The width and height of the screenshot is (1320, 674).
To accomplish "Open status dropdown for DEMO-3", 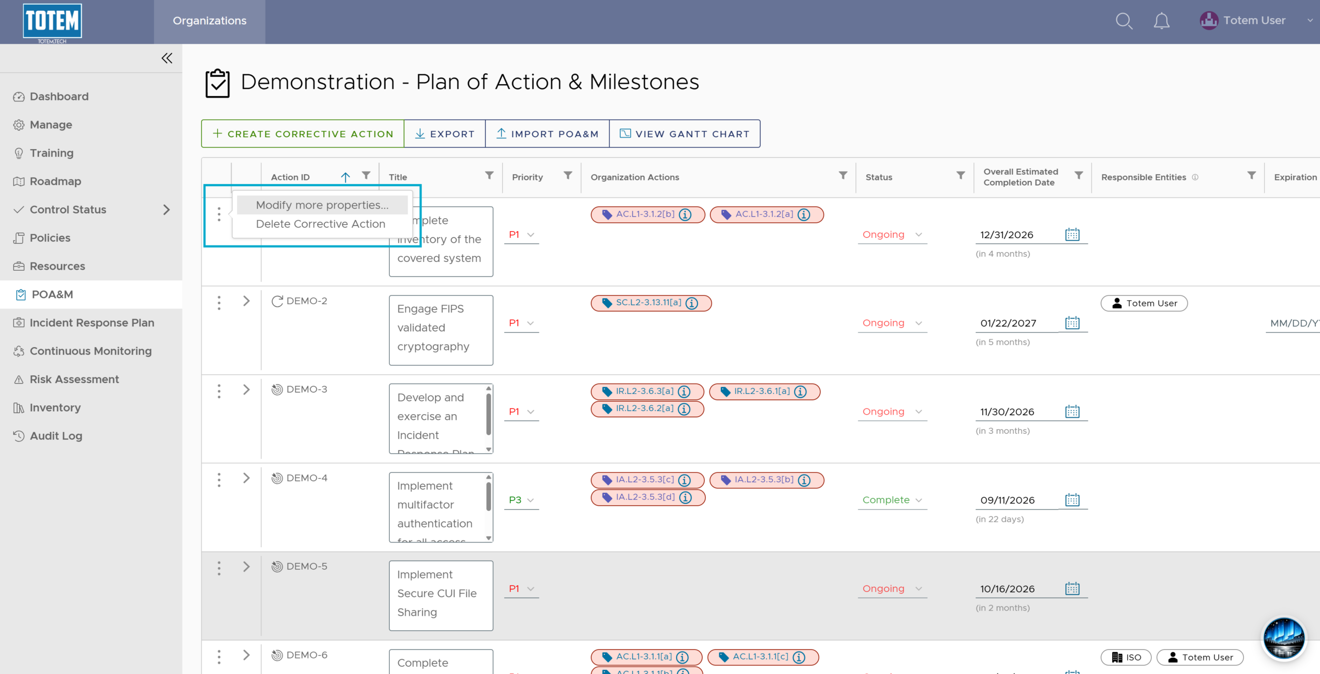I will pyautogui.click(x=893, y=412).
